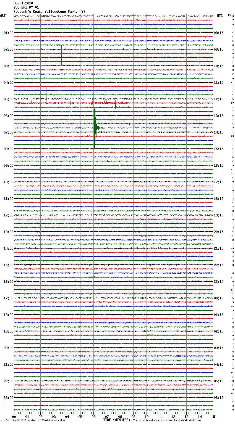Click the 16:15 UTC time label
The image size is (235, 424).
[x=219, y=166]
